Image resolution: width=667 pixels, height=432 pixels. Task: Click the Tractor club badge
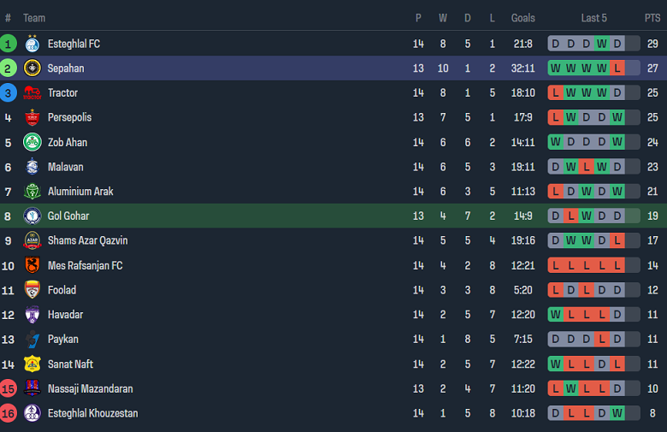(32, 93)
